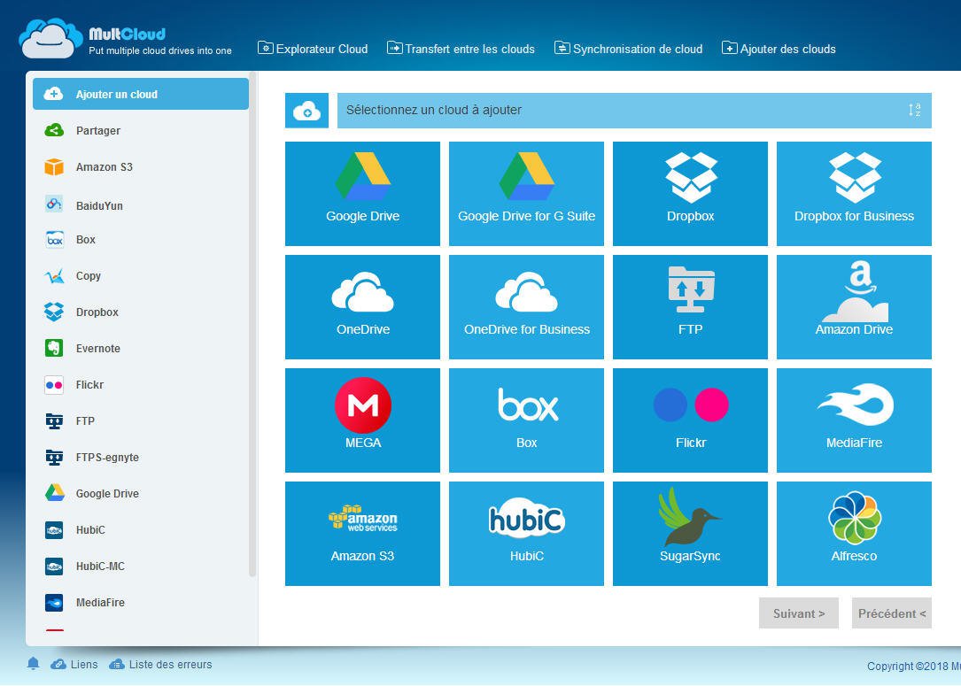Select the Dropbox for Business tile

[854, 194]
